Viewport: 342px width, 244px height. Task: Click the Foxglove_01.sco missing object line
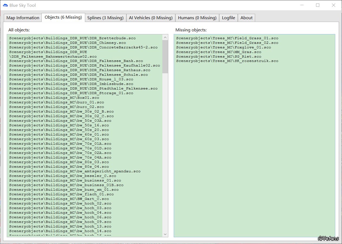[223, 47]
